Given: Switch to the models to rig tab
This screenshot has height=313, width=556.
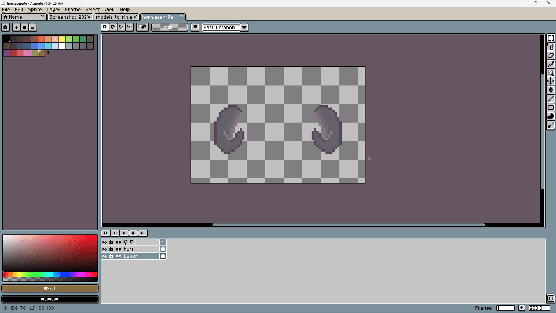Looking at the screenshot, I should [114, 17].
